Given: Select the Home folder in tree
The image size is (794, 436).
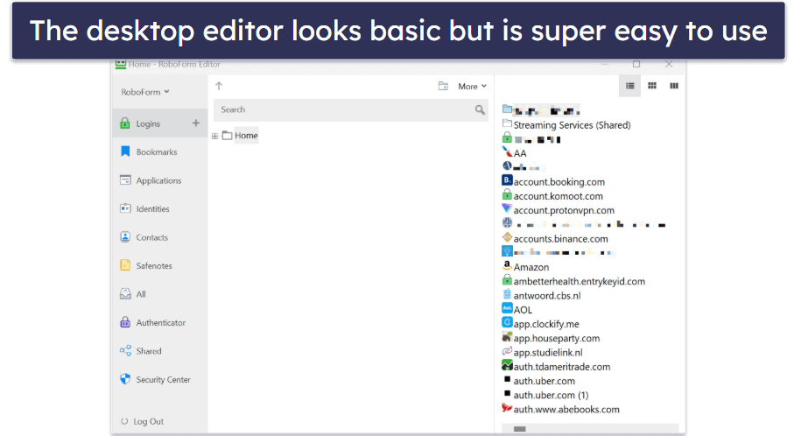Looking at the screenshot, I should 246,136.
